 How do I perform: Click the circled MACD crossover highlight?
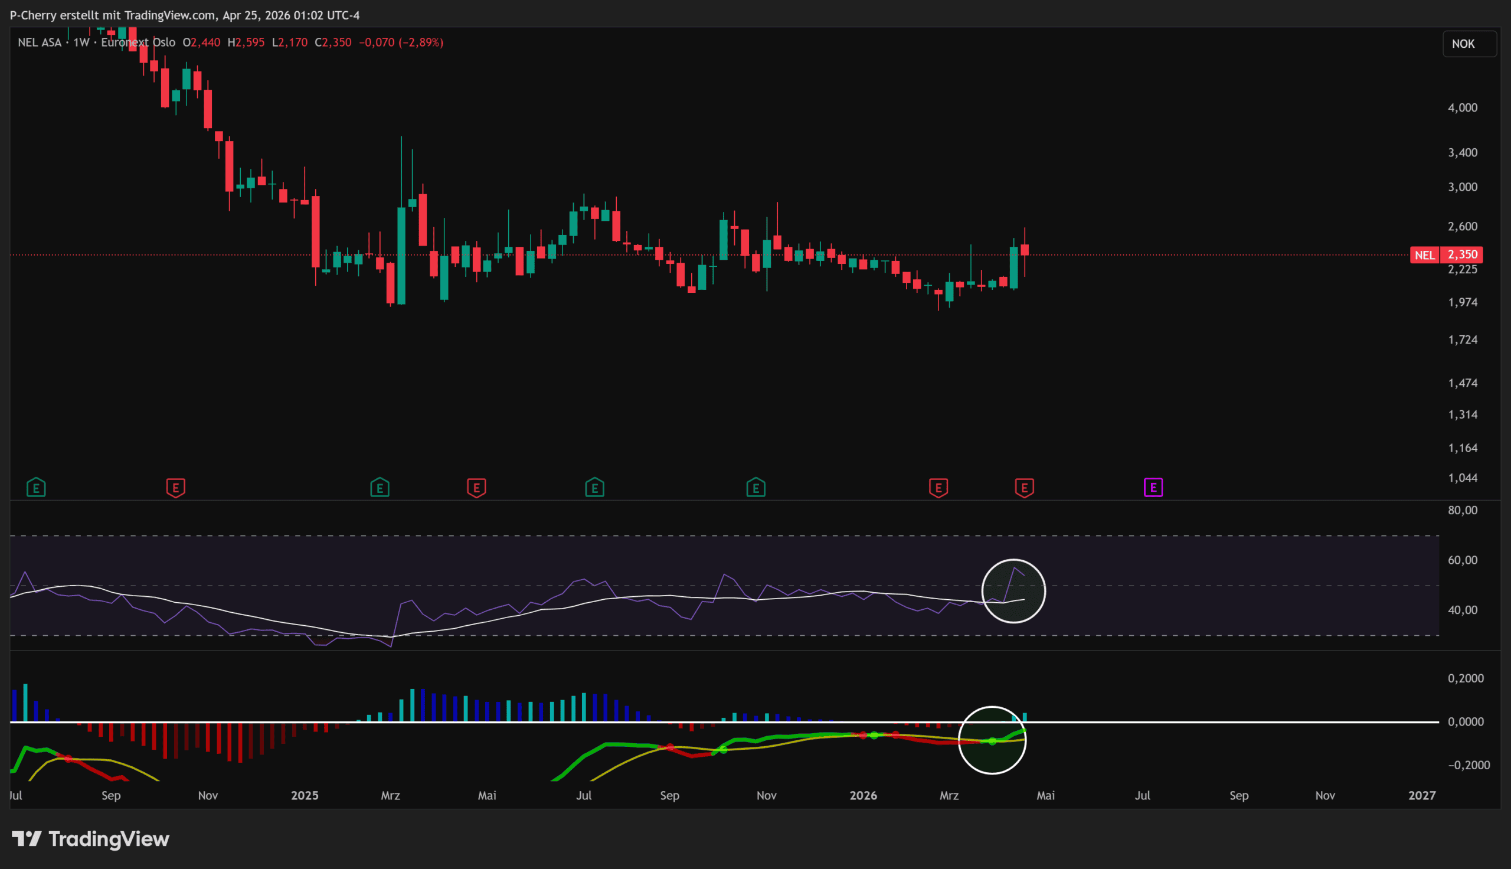tap(992, 740)
